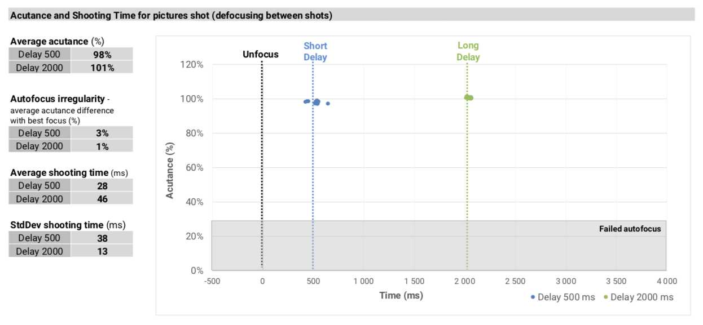Select the green Long Delay data cluster
This screenshot has height=325, width=703.
point(468,97)
